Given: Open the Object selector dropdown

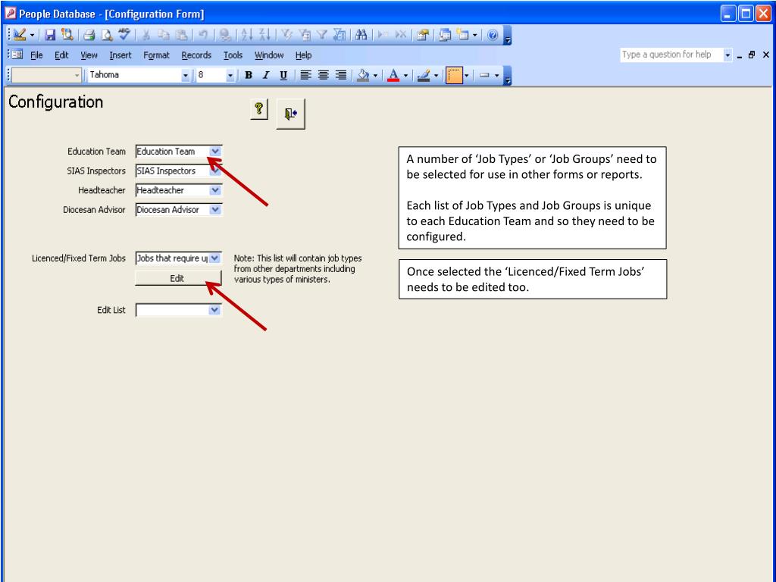Looking at the screenshot, I should coord(77,75).
